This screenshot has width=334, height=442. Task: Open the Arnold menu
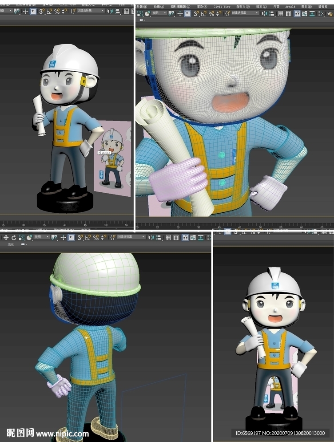tap(290, 7)
